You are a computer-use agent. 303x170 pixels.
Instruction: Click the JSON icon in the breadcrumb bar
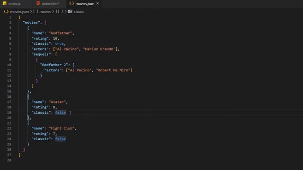point(6,11)
